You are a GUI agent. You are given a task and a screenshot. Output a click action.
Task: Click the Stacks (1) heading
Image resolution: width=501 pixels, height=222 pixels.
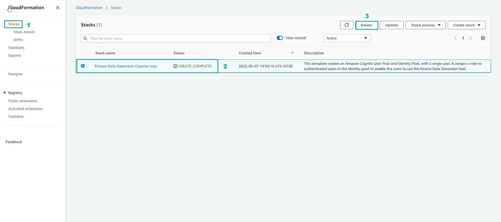point(91,25)
